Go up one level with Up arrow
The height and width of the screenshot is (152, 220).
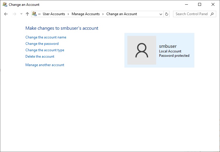click(x=27, y=14)
